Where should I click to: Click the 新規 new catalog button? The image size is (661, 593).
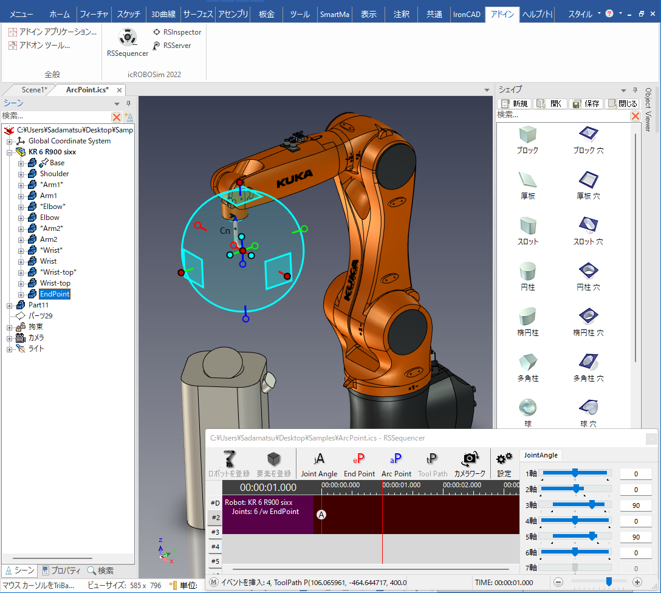click(x=514, y=104)
